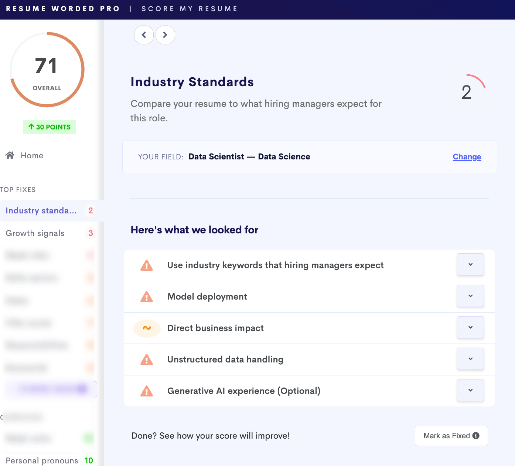Click info icon on Mark as Fixed
The image size is (515, 466).
point(476,436)
